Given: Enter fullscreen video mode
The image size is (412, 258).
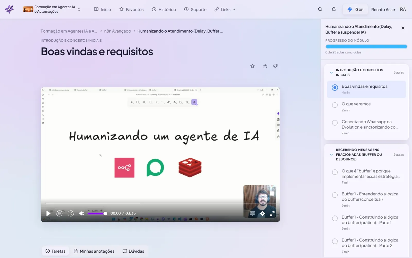Looking at the screenshot, I should [x=272, y=213].
